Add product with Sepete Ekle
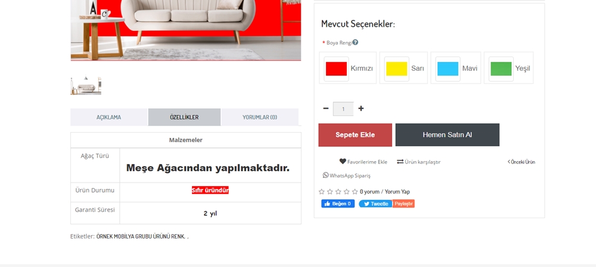 tap(355, 134)
